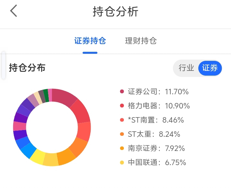The width and height of the screenshot is (231, 188).
Task: Click the 持仓分布 section heading
Action: [27, 68]
